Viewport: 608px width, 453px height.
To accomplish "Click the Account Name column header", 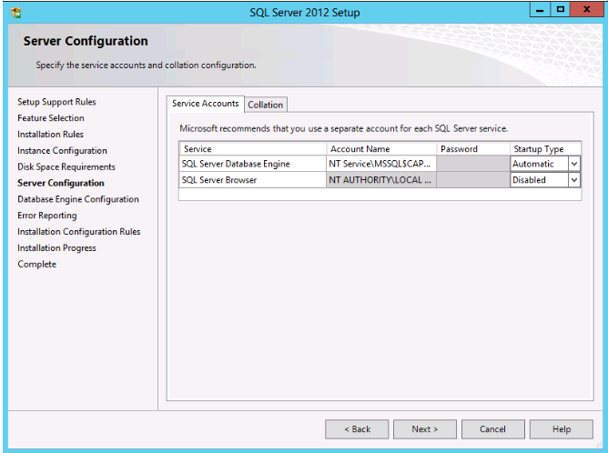I will coord(381,149).
